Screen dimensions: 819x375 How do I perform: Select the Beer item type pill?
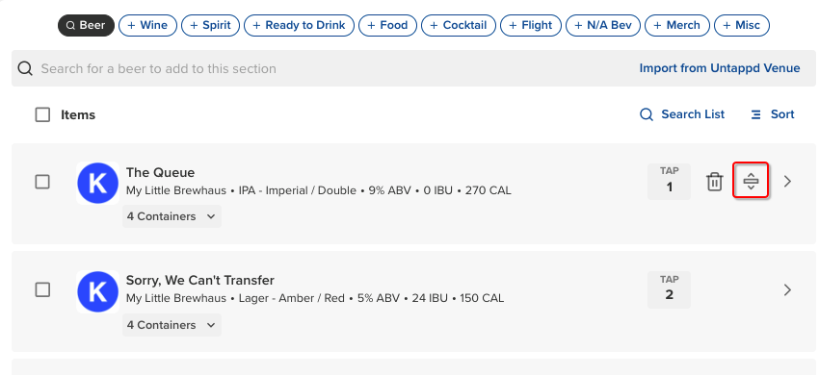pyautogui.click(x=86, y=25)
